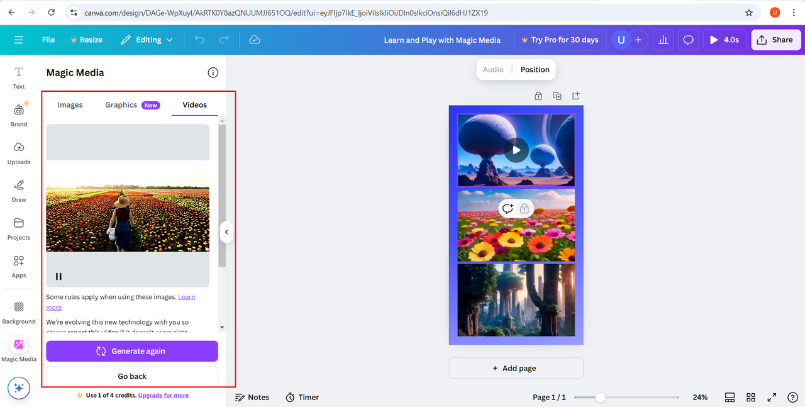Click Generate again button
The width and height of the screenshot is (805, 407).
(x=132, y=351)
